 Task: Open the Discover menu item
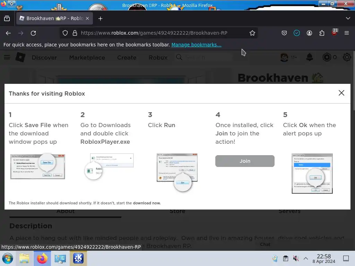pyautogui.click(x=44, y=58)
